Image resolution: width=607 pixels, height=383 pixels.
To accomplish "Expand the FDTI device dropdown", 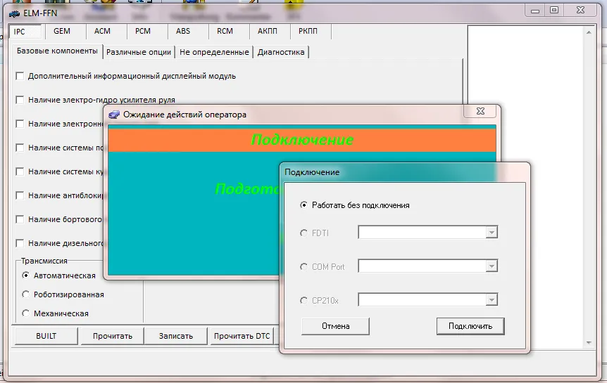I will [492, 233].
